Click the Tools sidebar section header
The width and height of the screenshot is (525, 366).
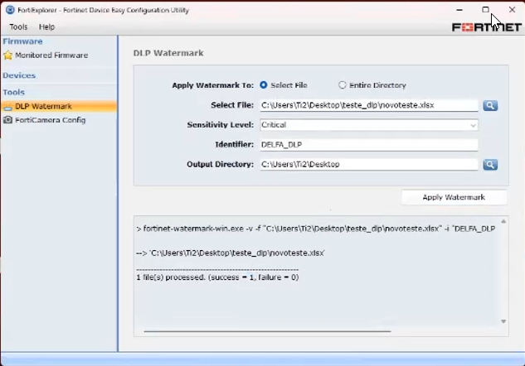point(14,92)
